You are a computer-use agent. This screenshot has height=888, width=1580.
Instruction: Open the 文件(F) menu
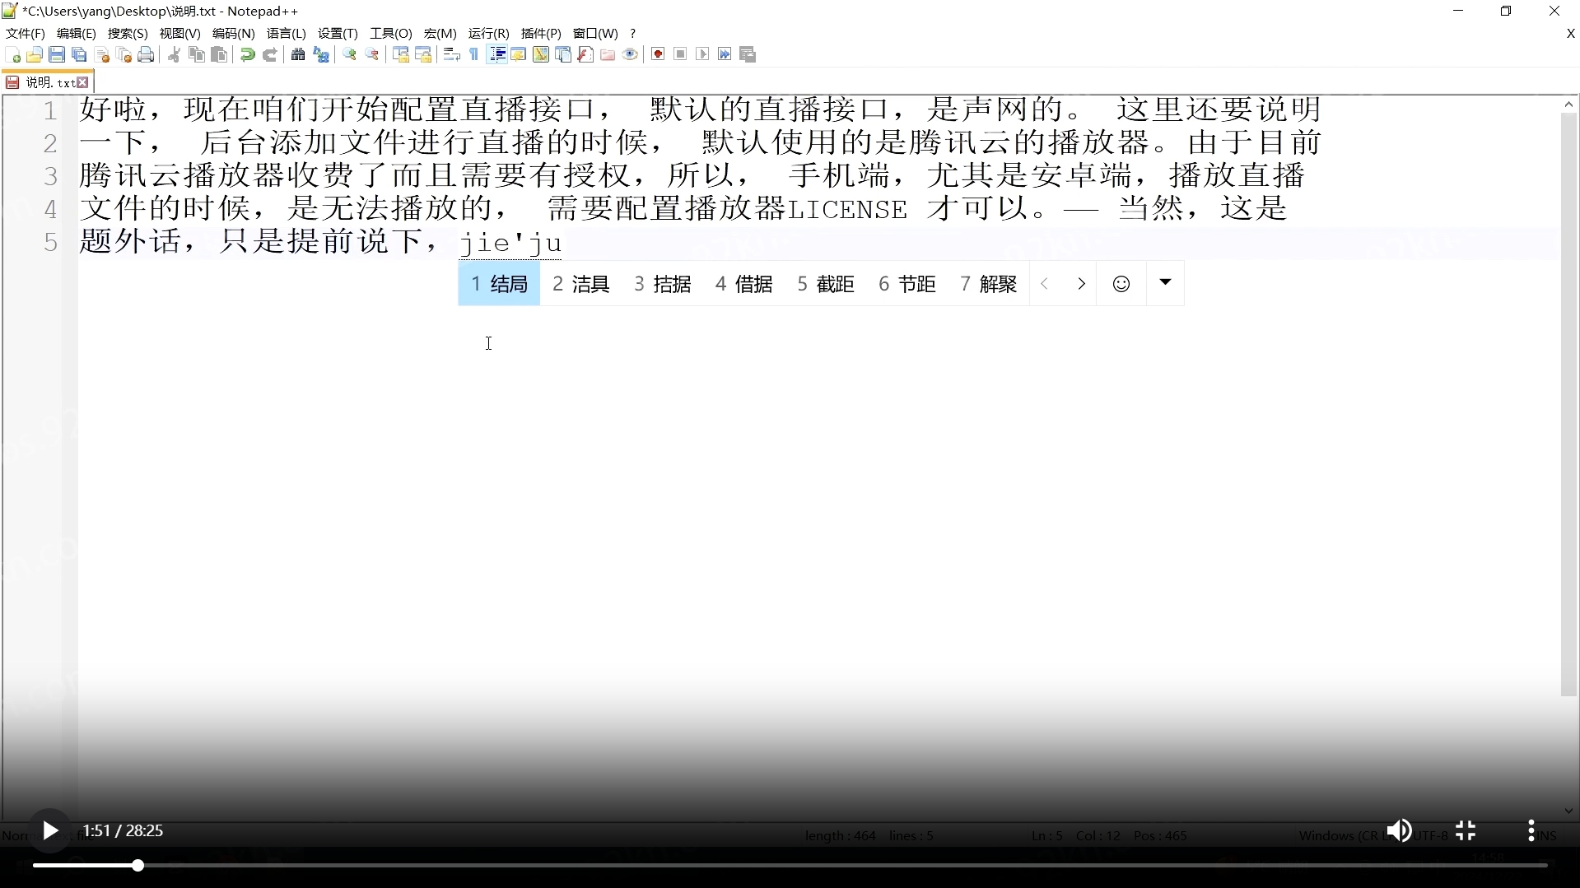26,33
